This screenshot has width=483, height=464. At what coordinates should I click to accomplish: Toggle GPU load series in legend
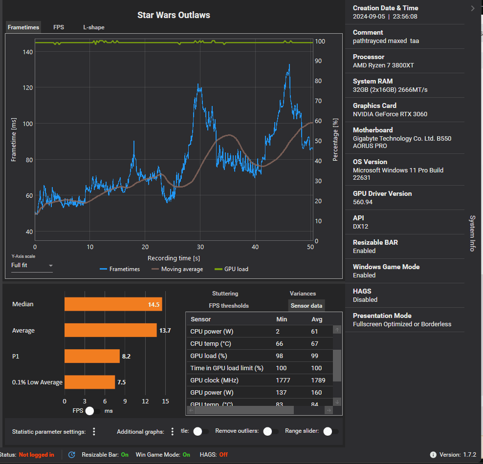coord(232,269)
